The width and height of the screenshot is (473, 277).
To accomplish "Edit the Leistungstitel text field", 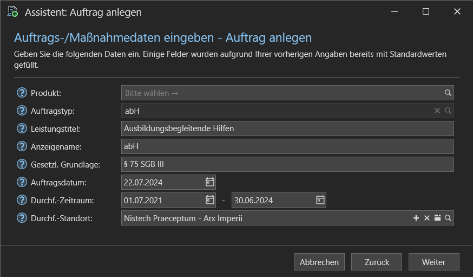I will (287, 128).
